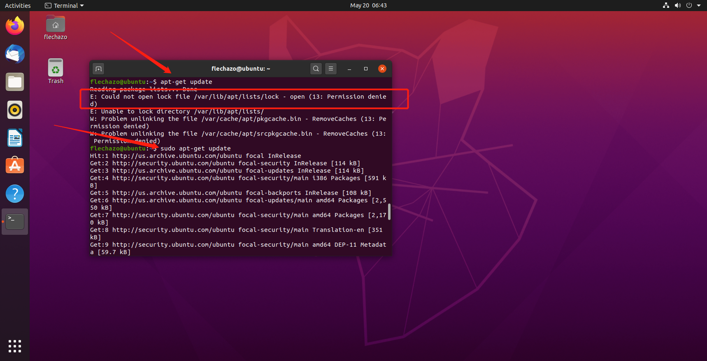Click the volume speaker icon in top bar
Viewport: 707px width, 361px height.
677,5
